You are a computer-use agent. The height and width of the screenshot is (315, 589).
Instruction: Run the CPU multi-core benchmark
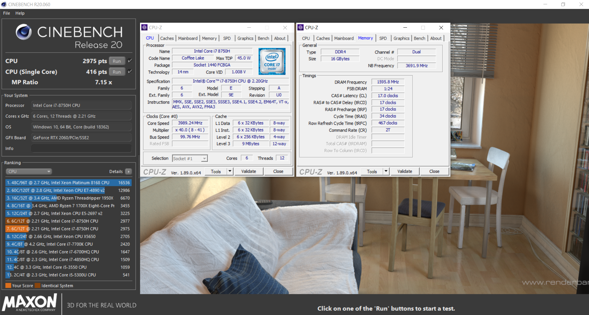point(117,61)
